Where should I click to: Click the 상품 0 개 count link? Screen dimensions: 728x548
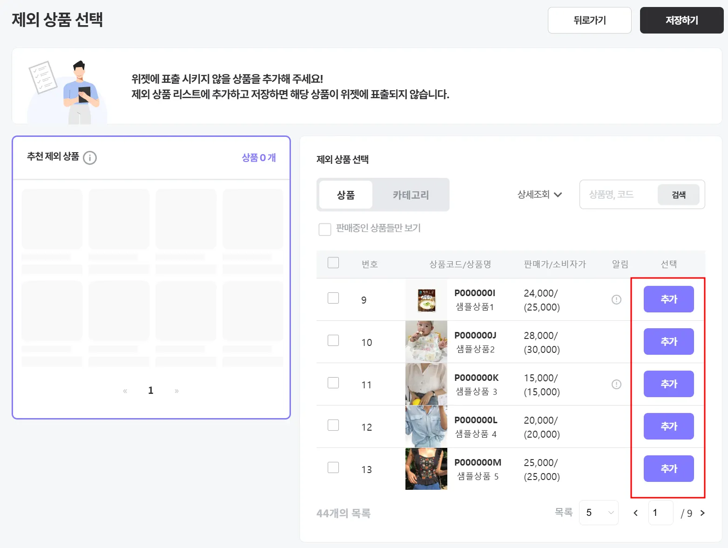pos(259,158)
